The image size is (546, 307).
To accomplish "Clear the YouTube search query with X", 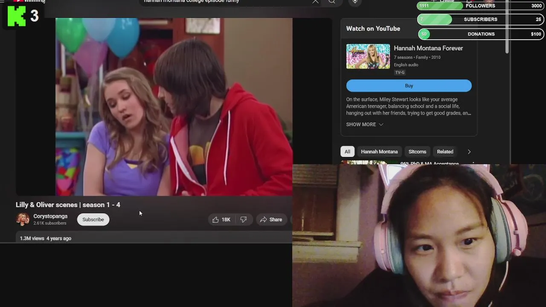I will pyautogui.click(x=315, y=1).
